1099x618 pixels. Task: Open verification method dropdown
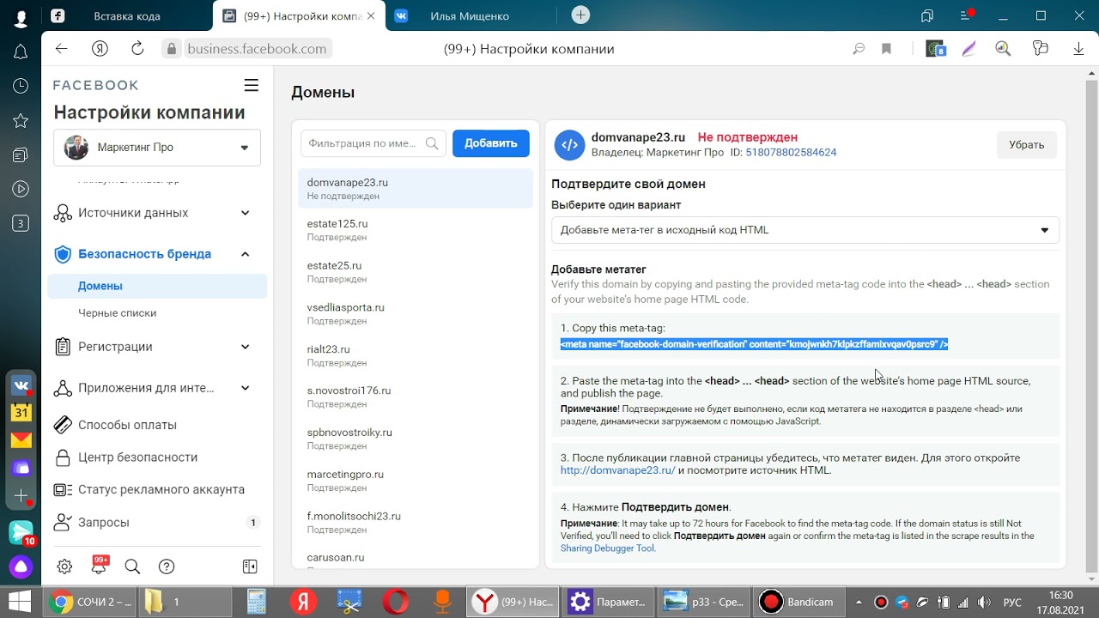point(805,230)
